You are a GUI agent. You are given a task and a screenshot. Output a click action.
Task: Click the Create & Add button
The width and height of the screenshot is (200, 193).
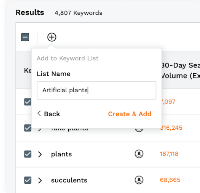pyautogui.click(x=130, y=114)
